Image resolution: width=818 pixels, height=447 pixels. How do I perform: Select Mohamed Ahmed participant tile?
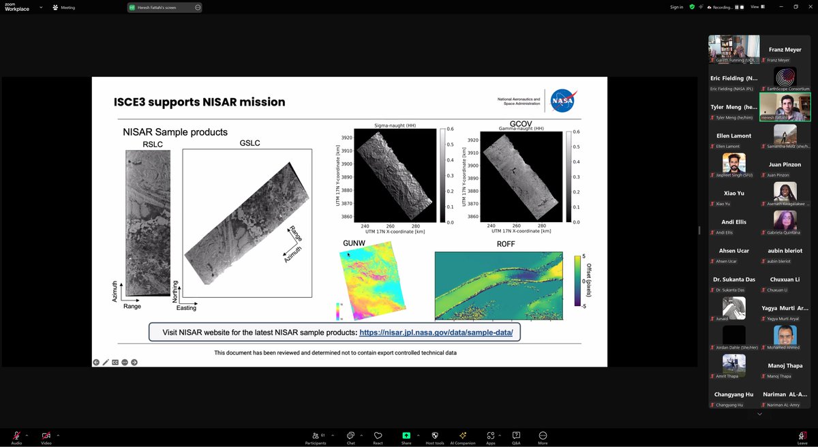785,337
